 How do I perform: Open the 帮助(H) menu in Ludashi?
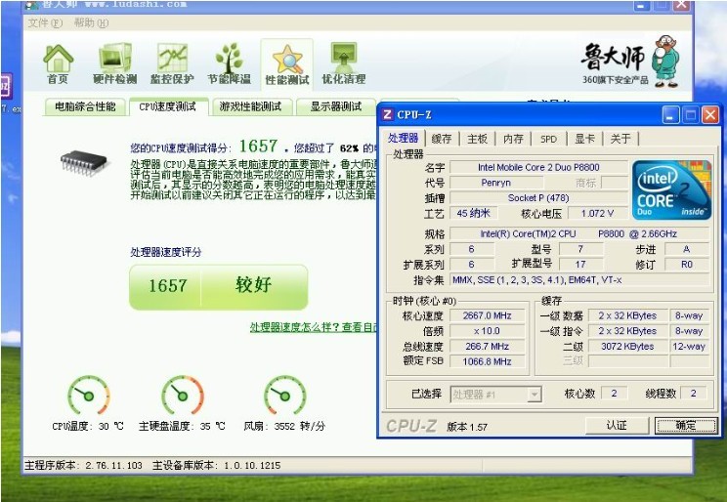pos(91,22)
